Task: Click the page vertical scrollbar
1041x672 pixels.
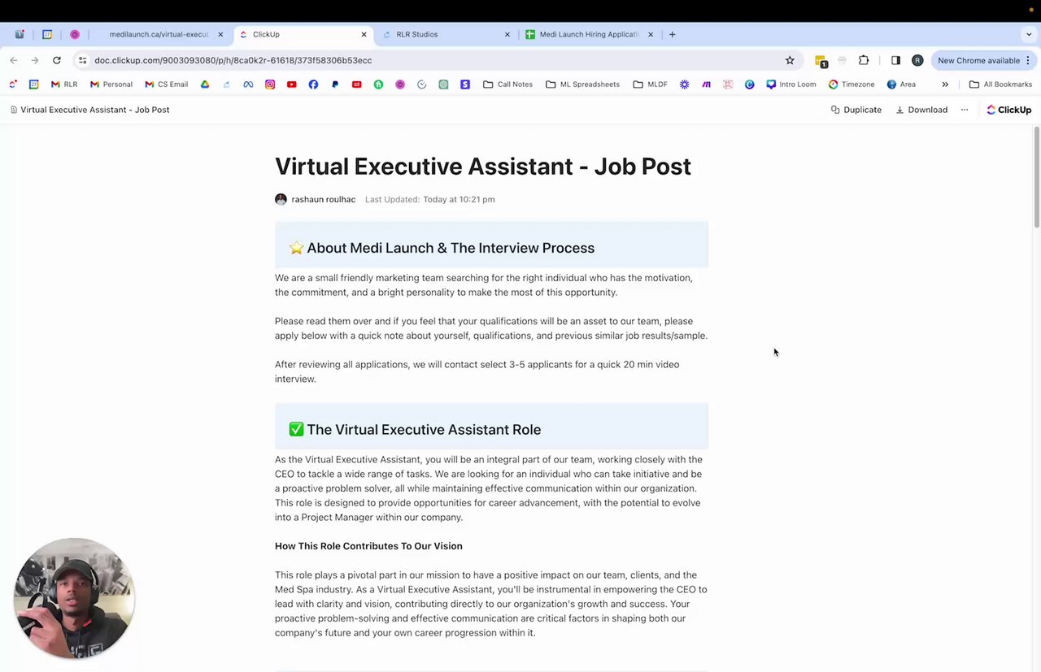Action: (1036, 179)
